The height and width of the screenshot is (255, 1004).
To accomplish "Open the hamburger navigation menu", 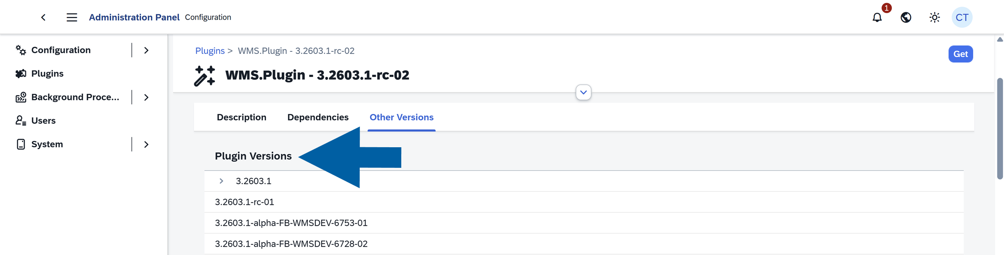I will 72,17.
